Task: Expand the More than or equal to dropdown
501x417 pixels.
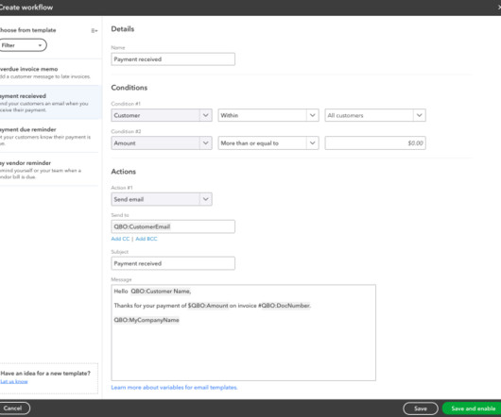Action: pyautogui.click(x=268, y=143)
